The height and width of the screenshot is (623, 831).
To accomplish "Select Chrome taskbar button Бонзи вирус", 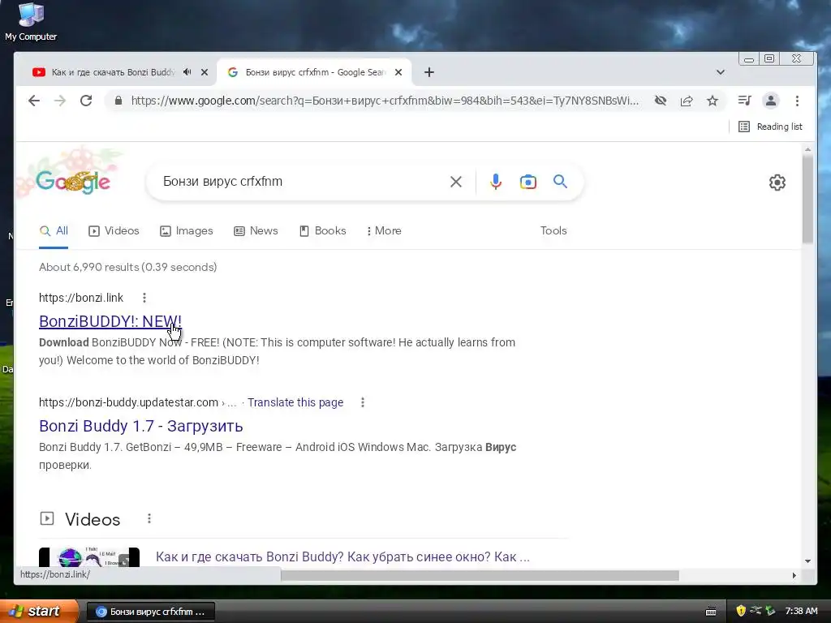I will 150,612.
